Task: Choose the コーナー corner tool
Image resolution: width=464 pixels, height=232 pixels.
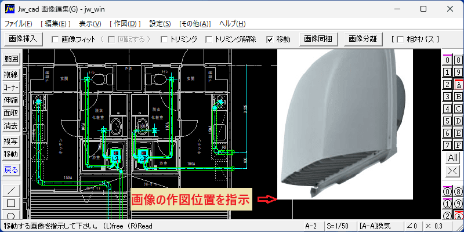Action: [x=10, y=88]
